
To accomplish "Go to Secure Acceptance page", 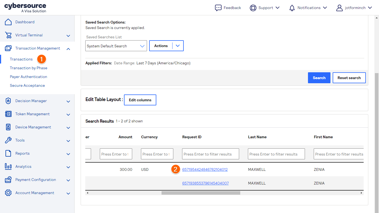I will tap(27, 85).
